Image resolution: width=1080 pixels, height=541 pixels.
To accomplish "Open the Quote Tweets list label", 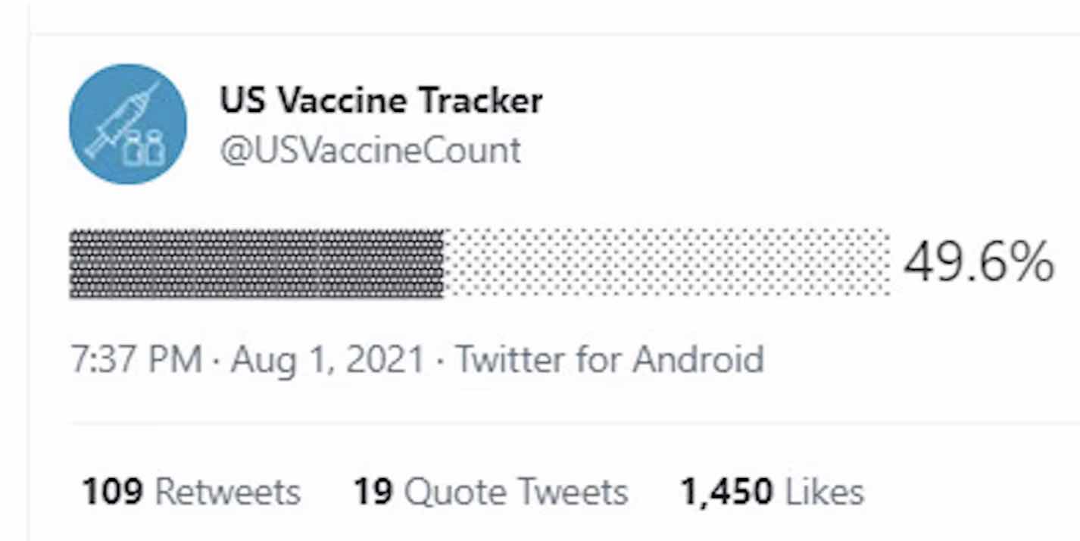I will click(x=517, y=493).
